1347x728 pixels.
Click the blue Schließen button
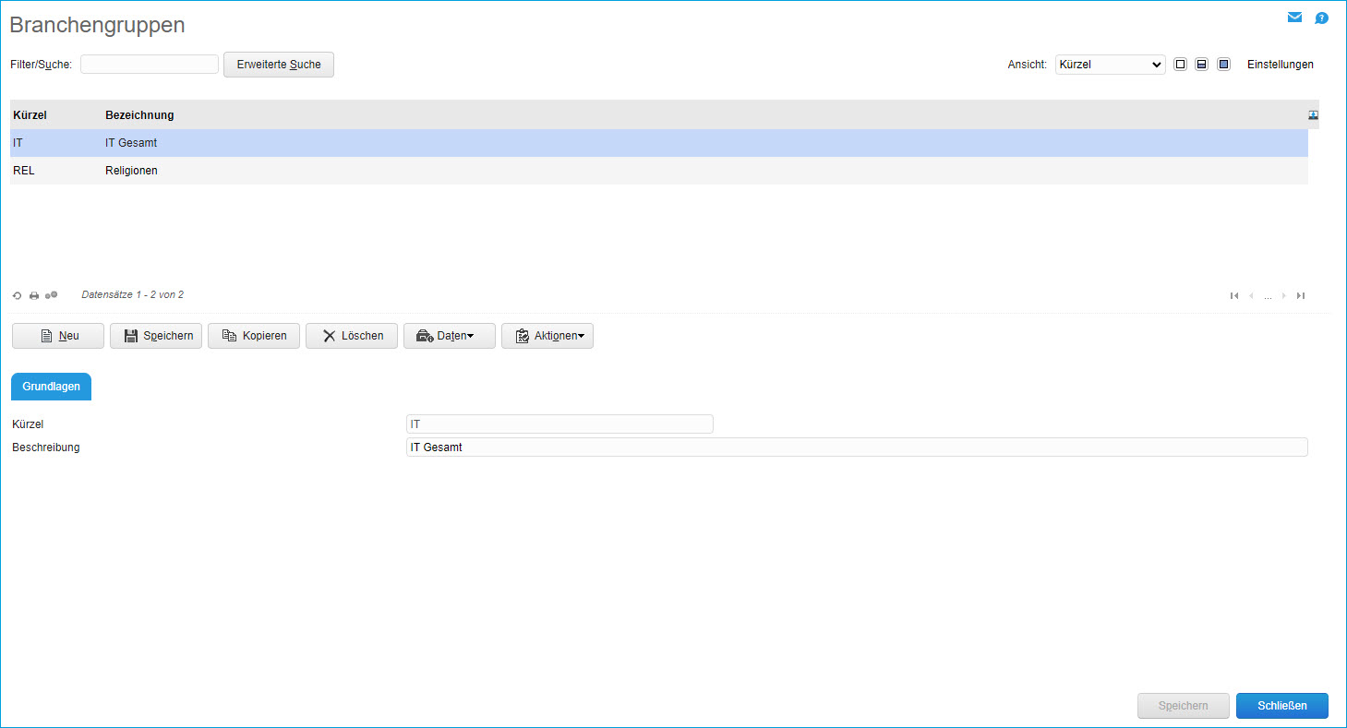(x=1281, y=706)
